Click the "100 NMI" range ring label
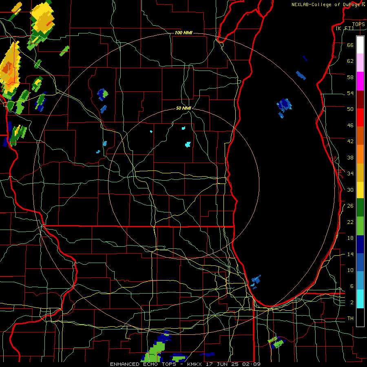Screen dimensions: 367x367 (x=183, y=33)
